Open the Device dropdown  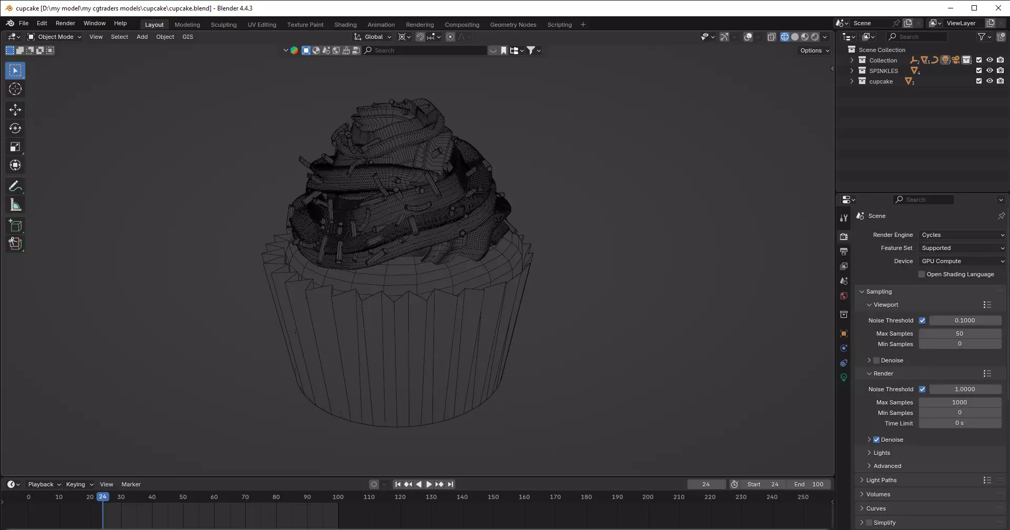tap(962, 261)
